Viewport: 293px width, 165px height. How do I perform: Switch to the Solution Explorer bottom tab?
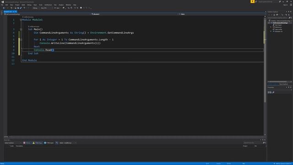coord(273,84)
